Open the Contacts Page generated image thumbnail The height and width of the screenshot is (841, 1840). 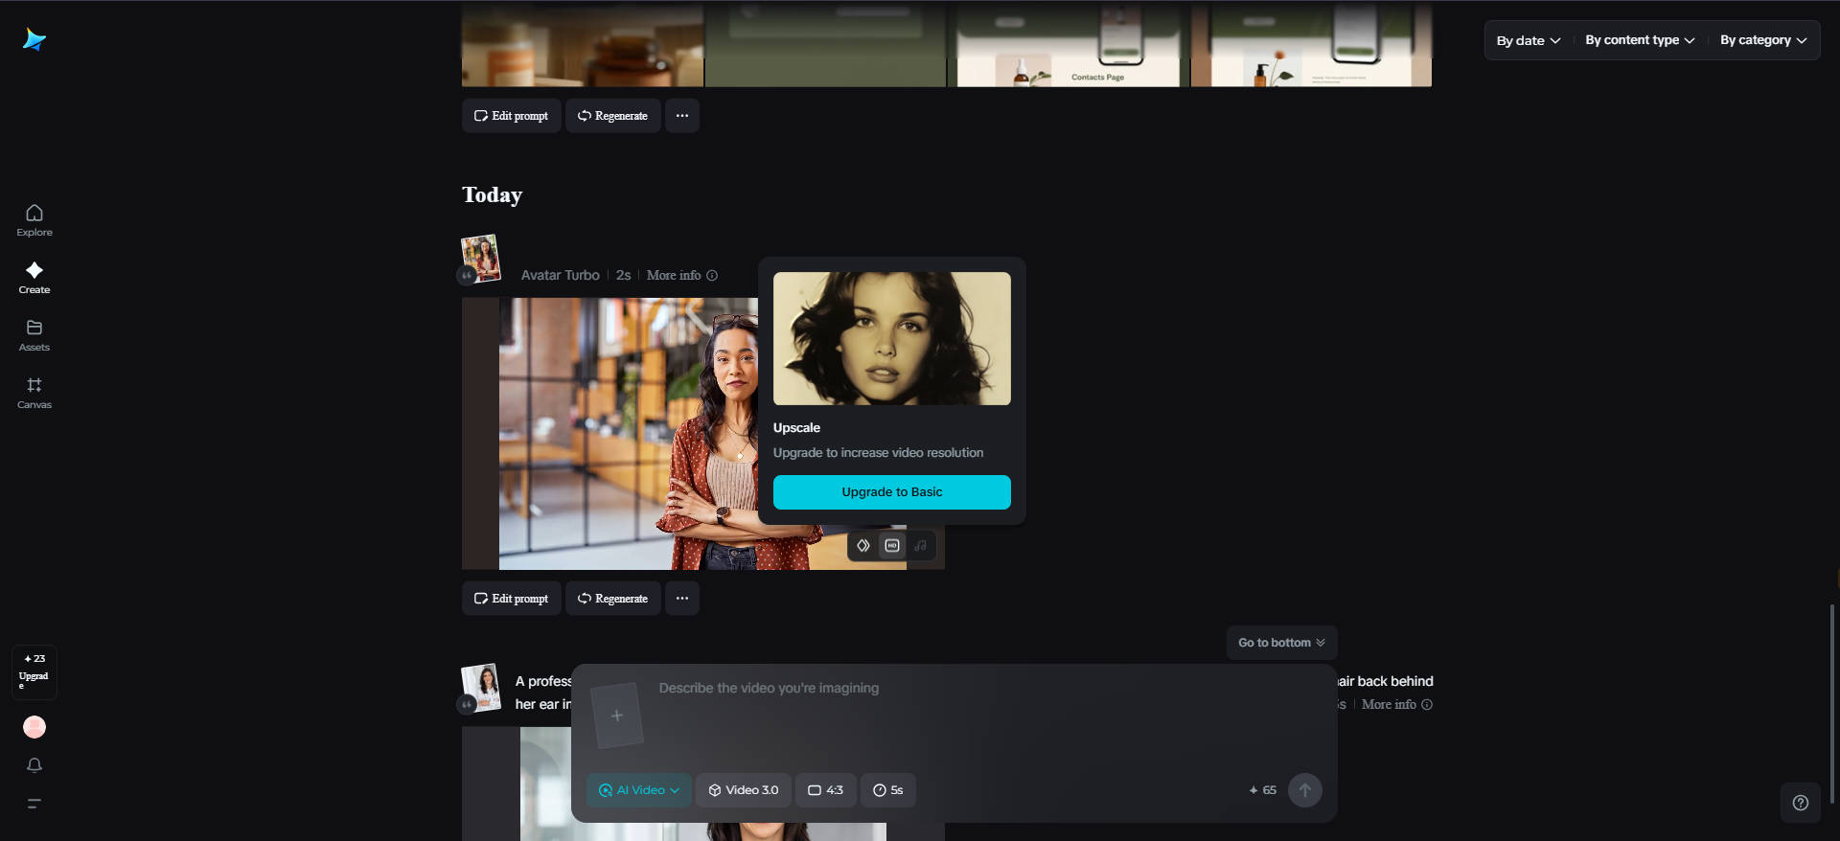click(1069, 44)
